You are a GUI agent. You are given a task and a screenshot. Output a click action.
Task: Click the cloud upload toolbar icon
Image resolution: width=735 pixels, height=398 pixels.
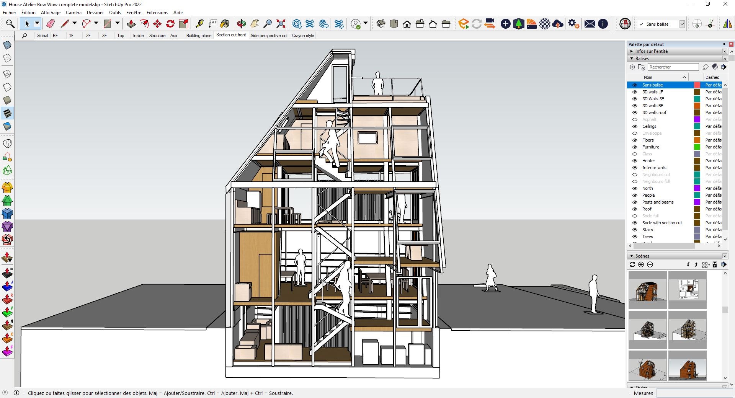(558, 24)
